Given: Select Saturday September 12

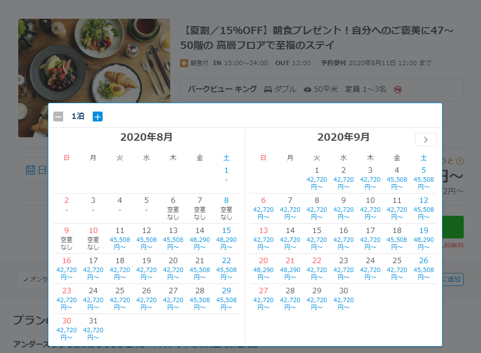Looking at the screenshot, I should click(424, 208).
